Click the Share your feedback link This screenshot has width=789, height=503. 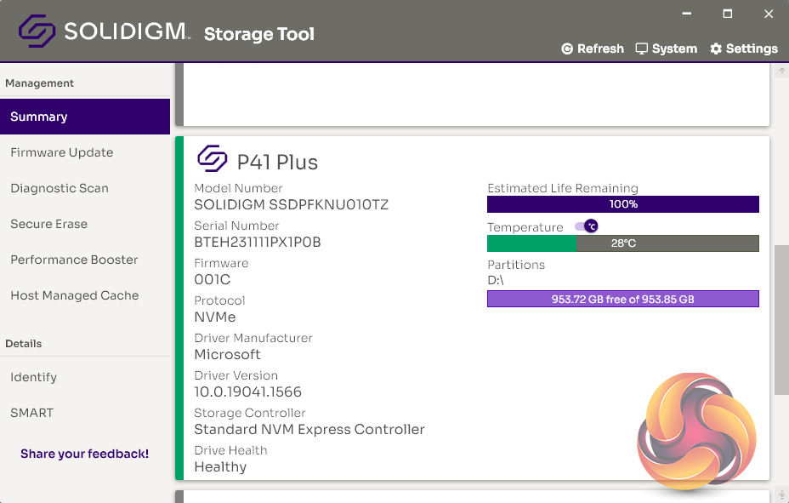pos(84,454)
